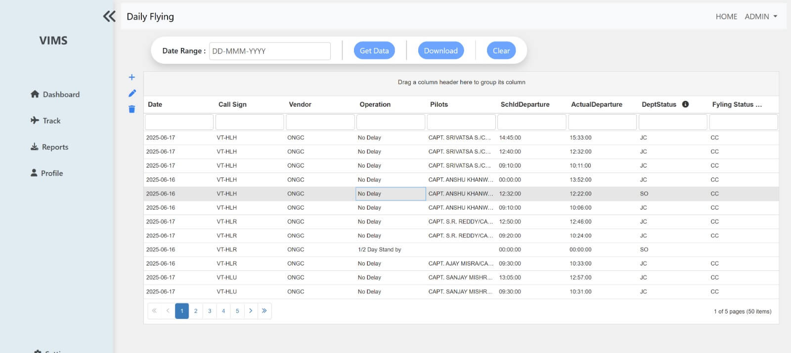The width and height of the screenshot is (791, 353).
Task: Click the trash delete icon
Action: (132, 109)
